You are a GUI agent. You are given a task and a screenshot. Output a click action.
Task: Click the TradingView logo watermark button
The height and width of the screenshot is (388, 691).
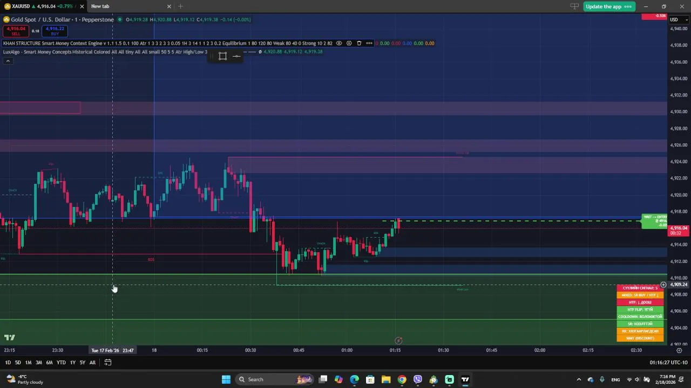tap(9, 338)
